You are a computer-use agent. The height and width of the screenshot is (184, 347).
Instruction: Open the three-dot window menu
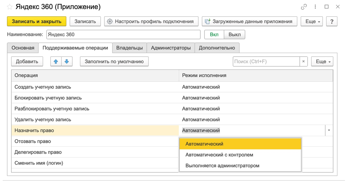(x=315, y=7)
